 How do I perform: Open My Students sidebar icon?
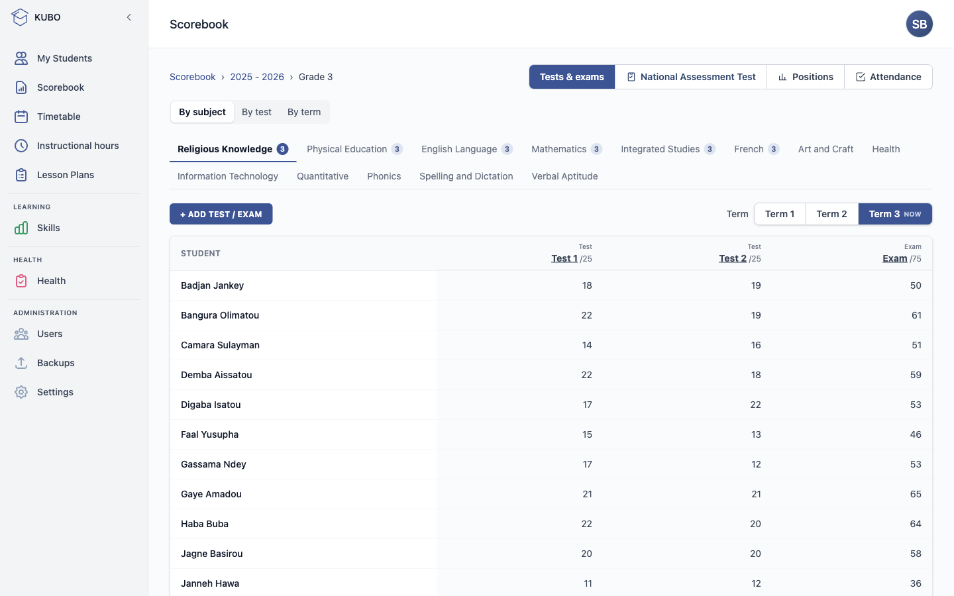point(21,58)
